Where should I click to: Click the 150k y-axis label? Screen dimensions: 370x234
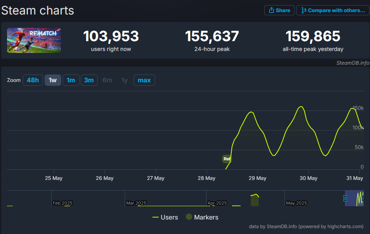coord(358,108)
